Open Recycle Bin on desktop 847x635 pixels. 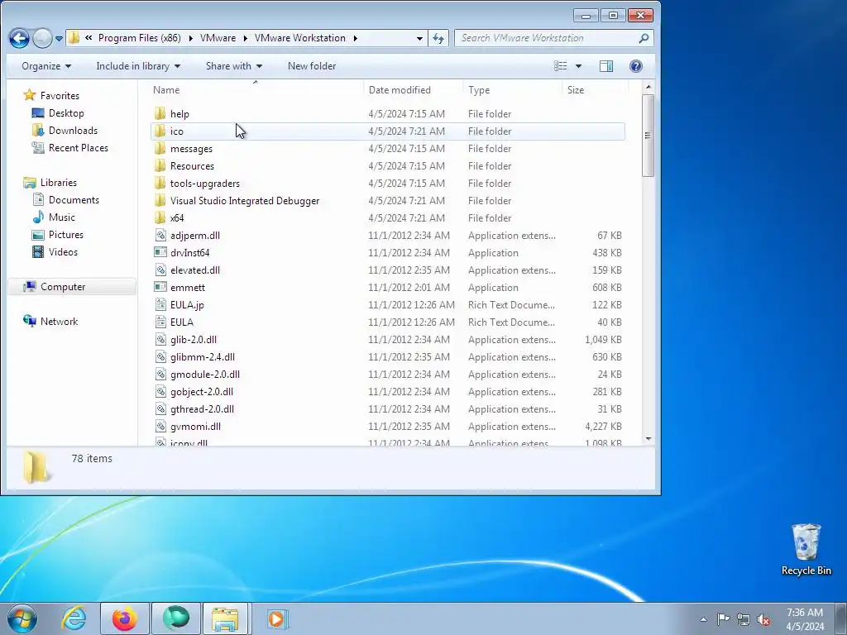pos(806,549)
